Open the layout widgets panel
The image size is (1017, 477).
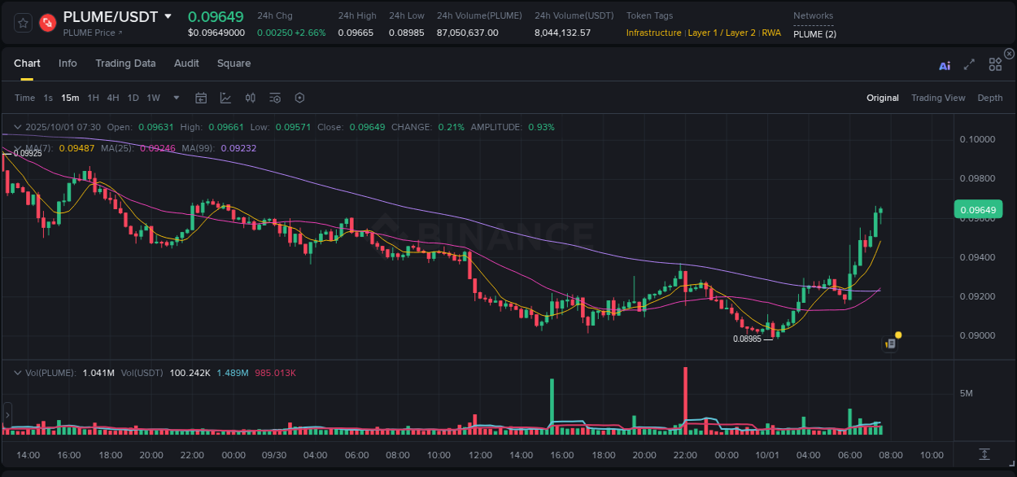pyautogui.click(x=995, y=64)
